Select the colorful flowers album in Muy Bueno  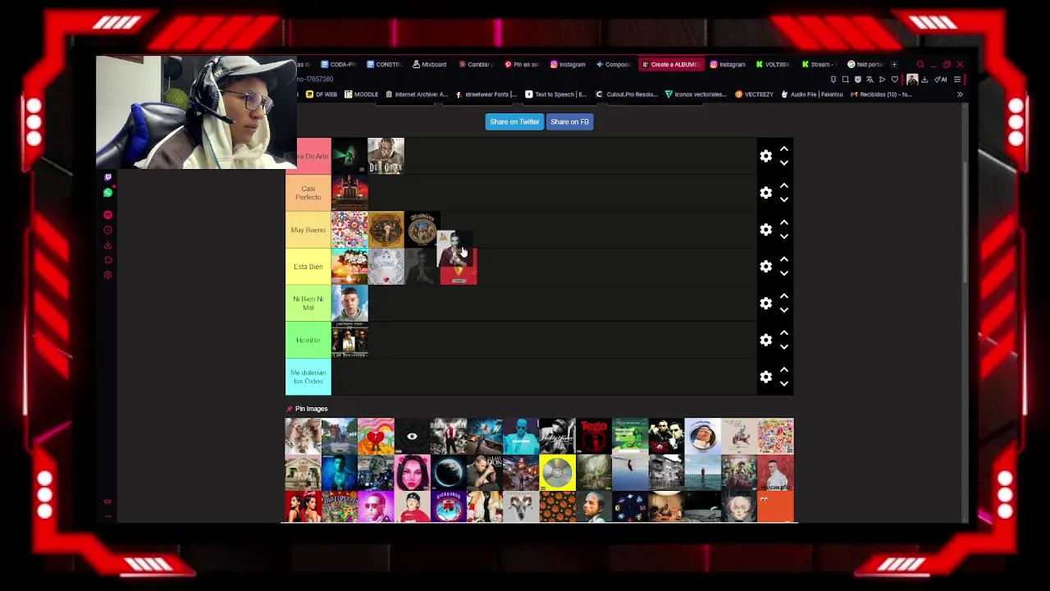[349, 230]
